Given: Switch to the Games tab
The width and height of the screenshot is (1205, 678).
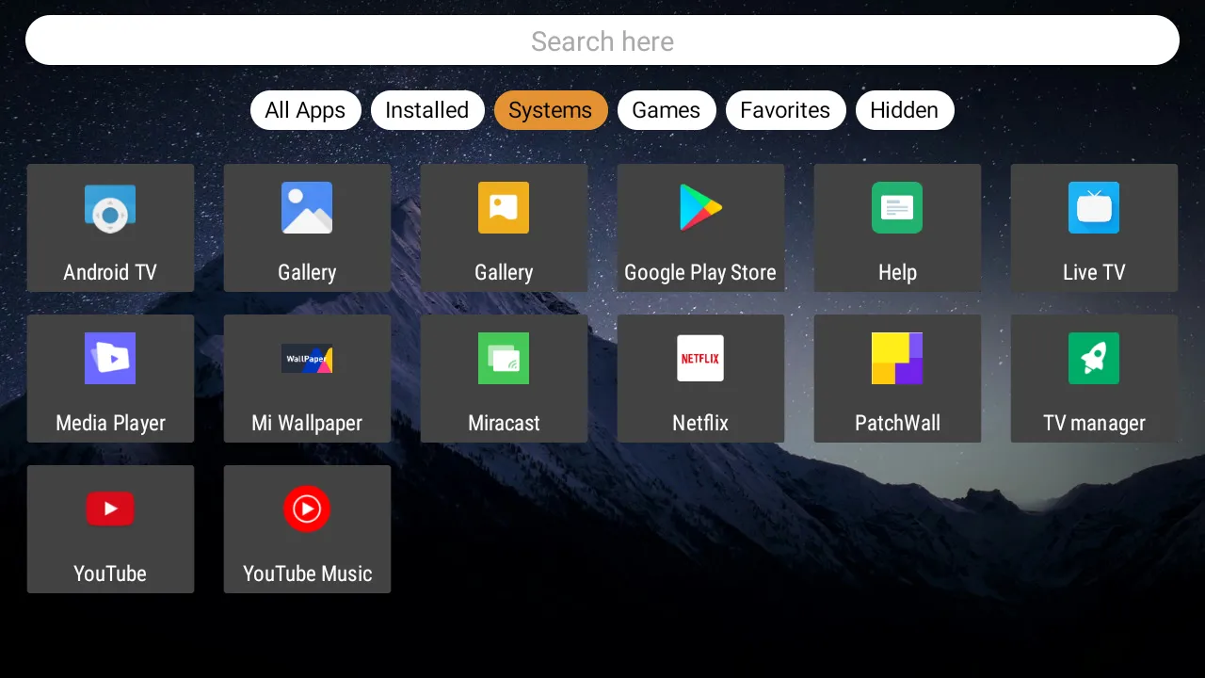Looking at the screenshot, I should tap(667, 110).
